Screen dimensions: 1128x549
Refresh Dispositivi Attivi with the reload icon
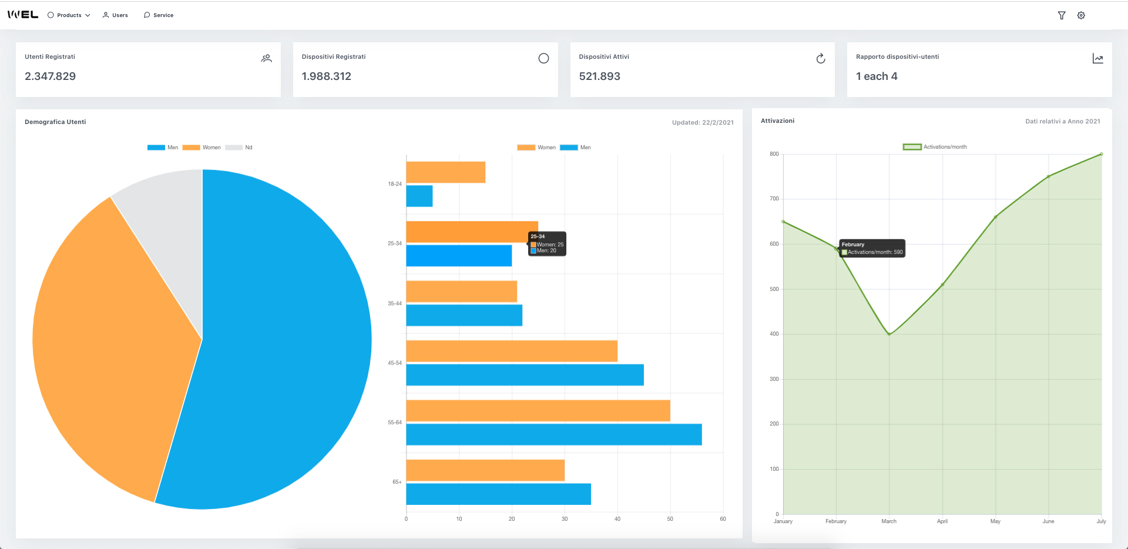821,58
